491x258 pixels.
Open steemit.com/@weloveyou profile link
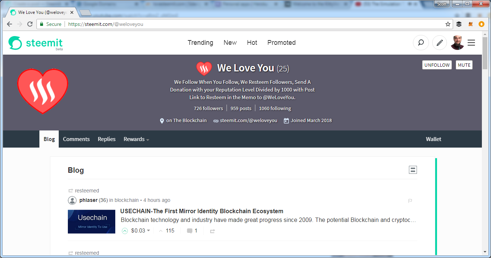click(x=248, y=121)
